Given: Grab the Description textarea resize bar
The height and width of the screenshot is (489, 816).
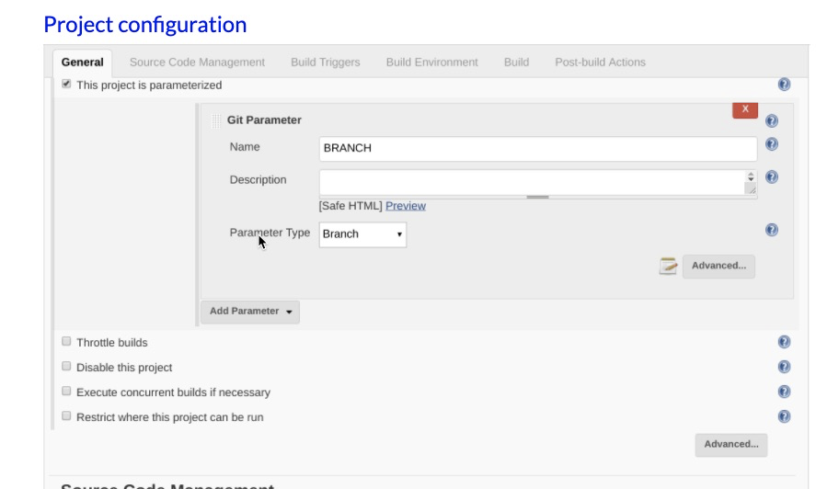Looking at the screenshot, I should point(537,197).
